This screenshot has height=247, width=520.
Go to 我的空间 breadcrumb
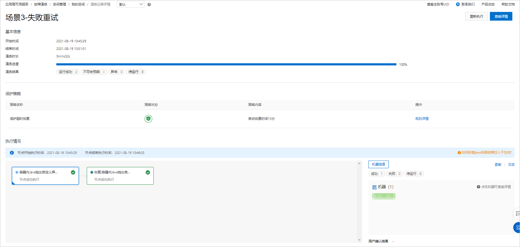point(78,4)
